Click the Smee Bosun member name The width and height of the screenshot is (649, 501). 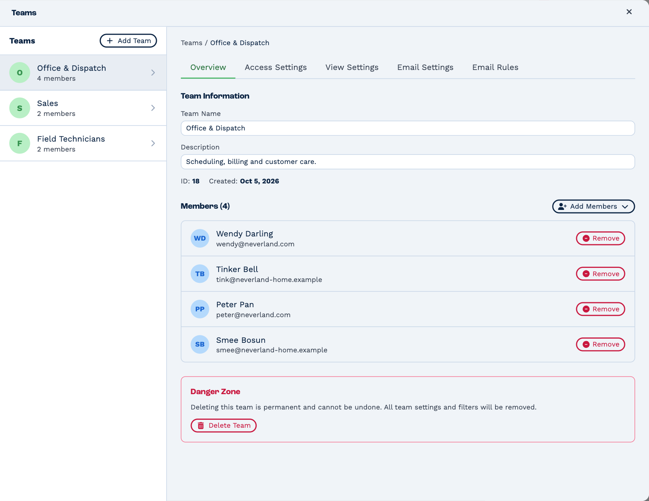click(241, 340)
